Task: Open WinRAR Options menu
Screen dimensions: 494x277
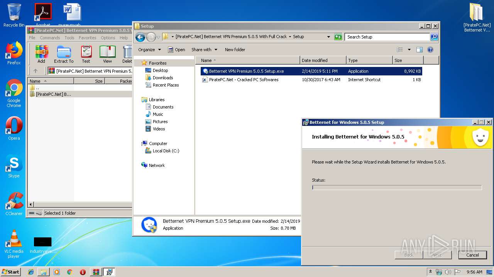Action: tap(108, 38)
